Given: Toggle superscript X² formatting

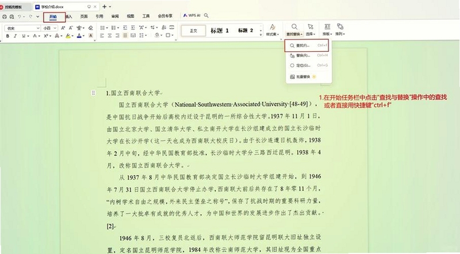Looking at the screenshot, I should point(46,36).
